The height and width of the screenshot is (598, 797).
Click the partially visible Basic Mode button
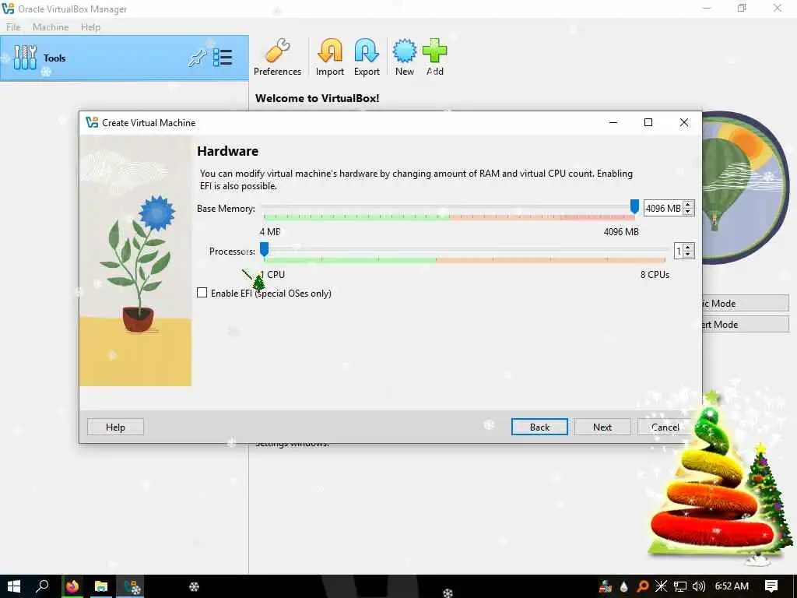click(746, 303)
